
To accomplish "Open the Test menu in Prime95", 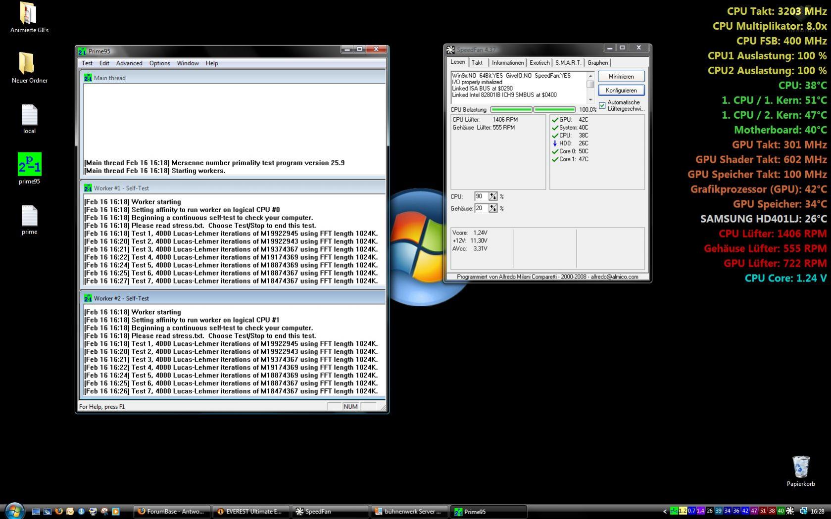I will pos(87,63).
